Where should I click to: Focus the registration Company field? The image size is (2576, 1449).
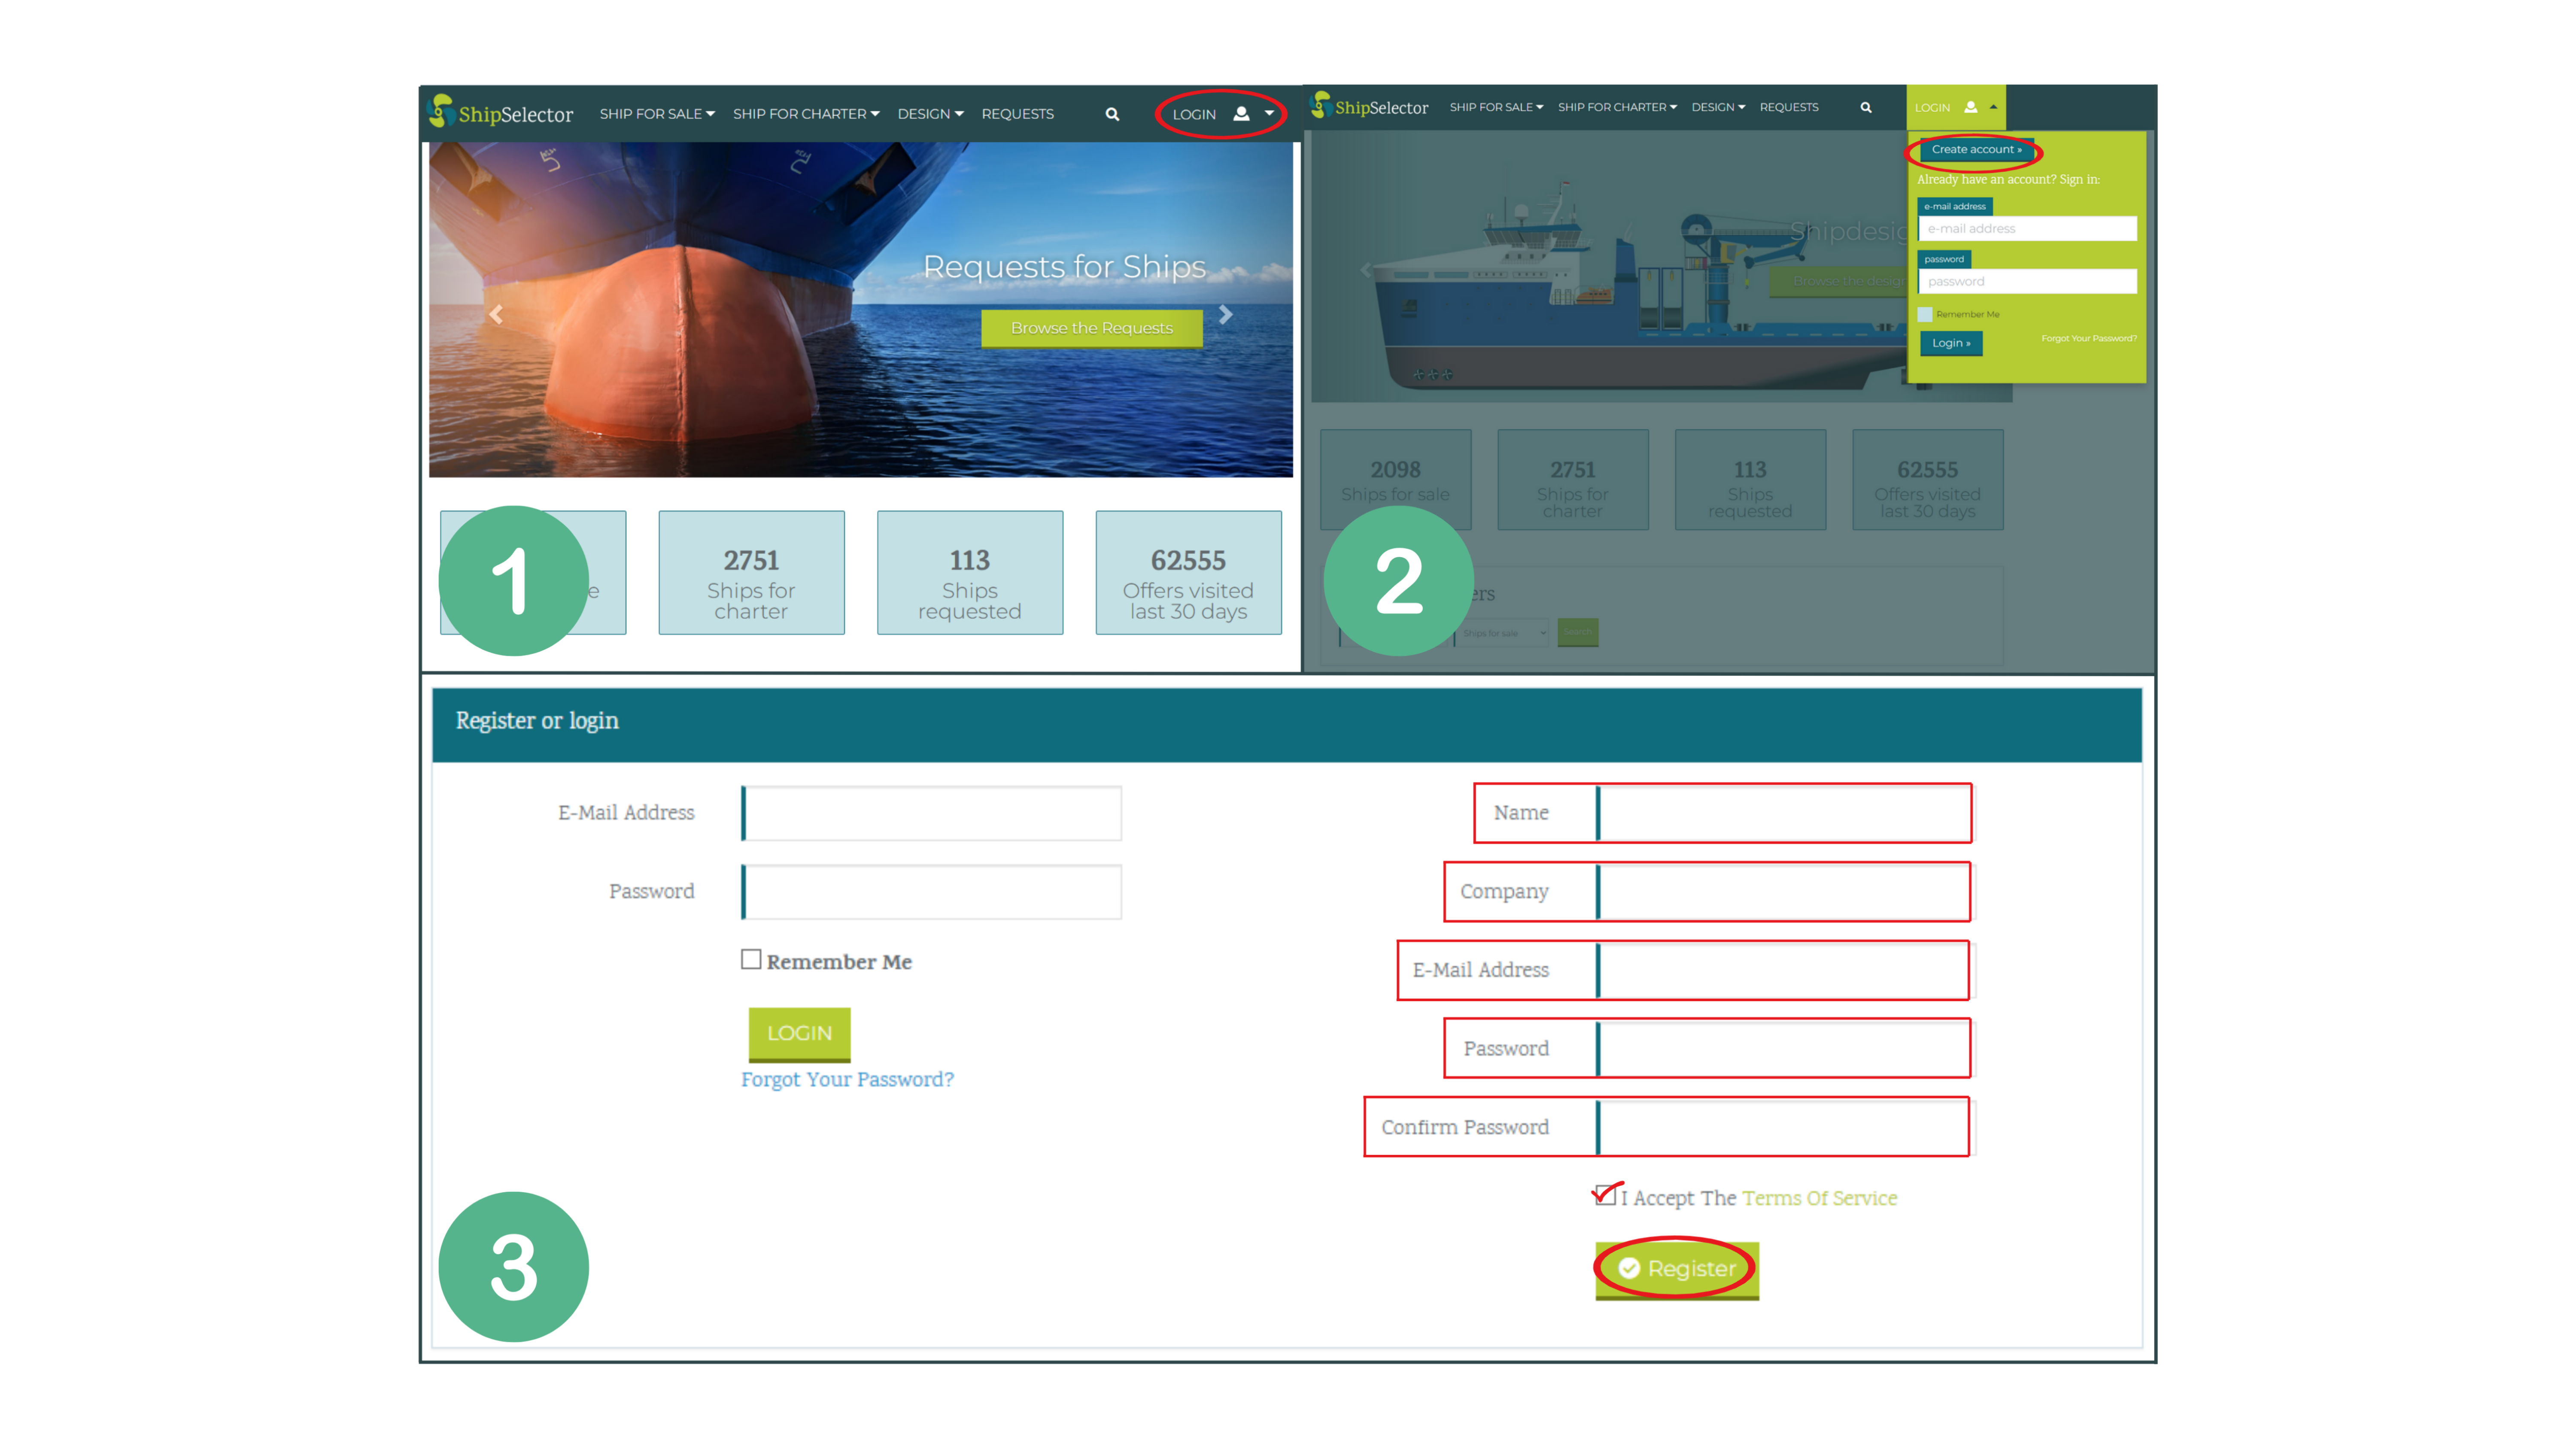coord(1785,892)
